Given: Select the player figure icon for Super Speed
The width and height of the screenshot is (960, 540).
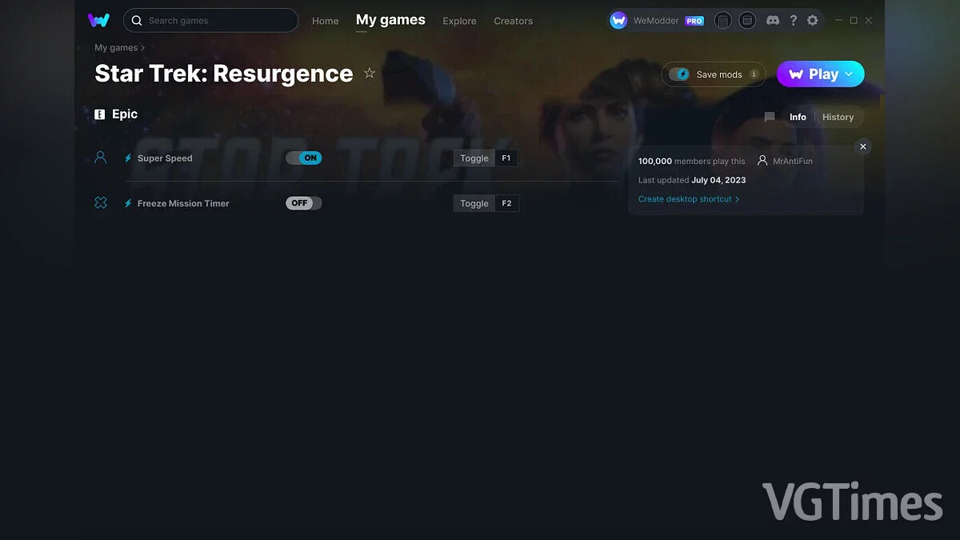Looking at the screenshot, I should (100, 158).
